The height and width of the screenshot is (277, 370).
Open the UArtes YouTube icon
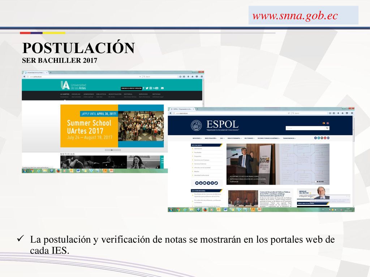(155, 88)
